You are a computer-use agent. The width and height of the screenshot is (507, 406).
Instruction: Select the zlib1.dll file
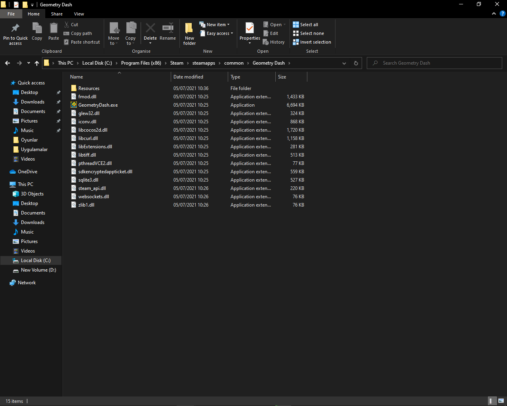(86, 205)
